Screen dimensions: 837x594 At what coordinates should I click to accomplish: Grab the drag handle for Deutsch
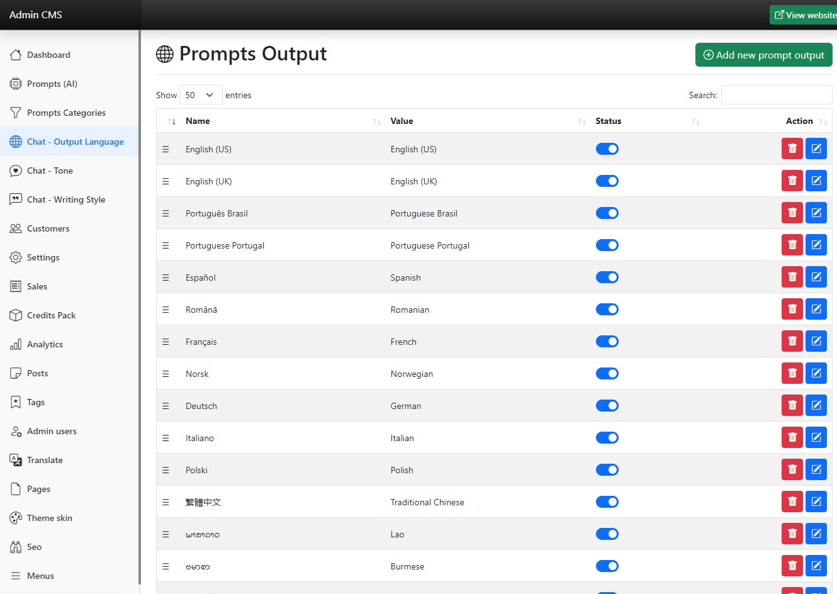[x=166, y=406]
